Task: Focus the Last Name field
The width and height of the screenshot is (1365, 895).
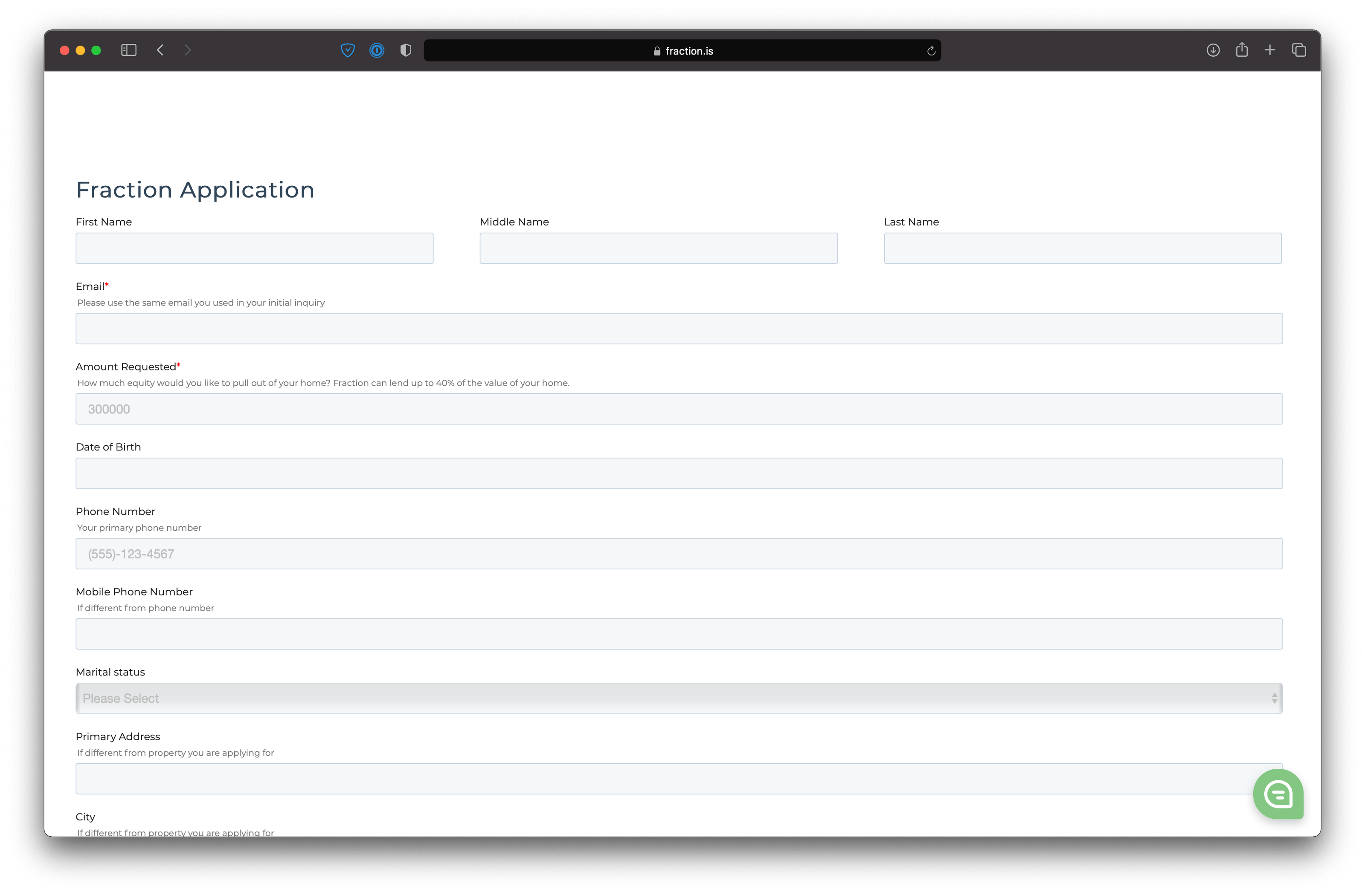Action: [1083, 248]
